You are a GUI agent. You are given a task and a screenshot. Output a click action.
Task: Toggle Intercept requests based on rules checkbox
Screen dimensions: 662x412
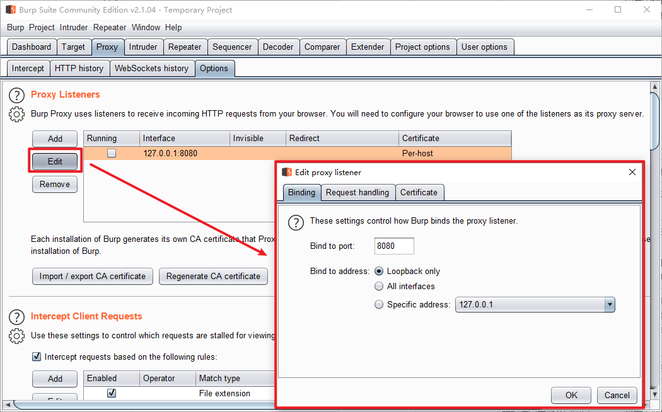tap(37, 357)
